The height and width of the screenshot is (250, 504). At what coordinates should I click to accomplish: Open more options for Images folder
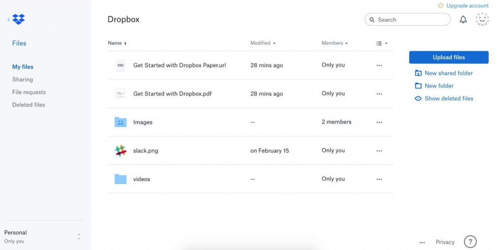pos(379,122)
